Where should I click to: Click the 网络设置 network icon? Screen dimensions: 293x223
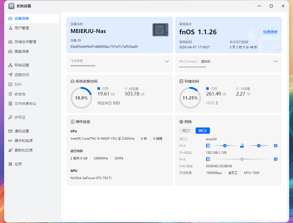pyautogui.click(x=10, y=65)
